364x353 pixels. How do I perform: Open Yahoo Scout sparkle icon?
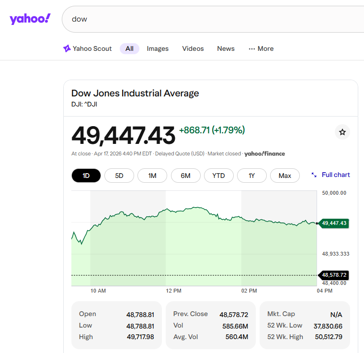67,48
